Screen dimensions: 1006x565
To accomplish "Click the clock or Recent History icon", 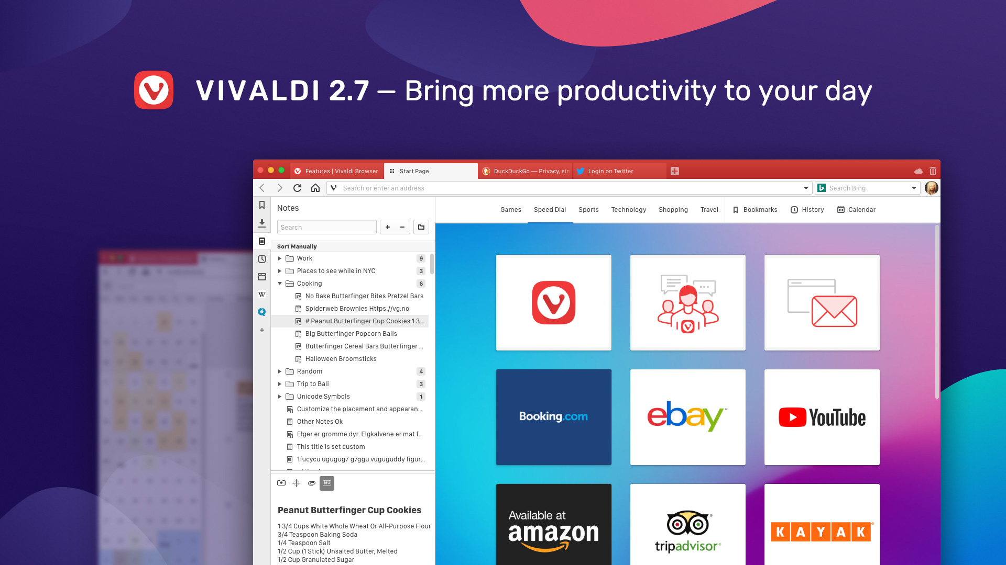I will (262, 257).
